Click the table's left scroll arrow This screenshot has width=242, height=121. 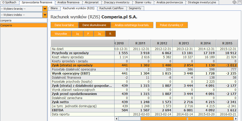tap(117, 118)
